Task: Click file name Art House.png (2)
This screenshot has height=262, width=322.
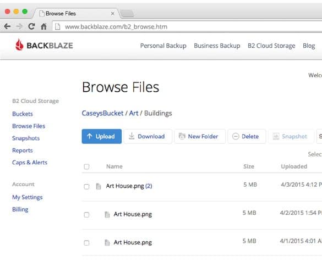Action: coord(125,186)
